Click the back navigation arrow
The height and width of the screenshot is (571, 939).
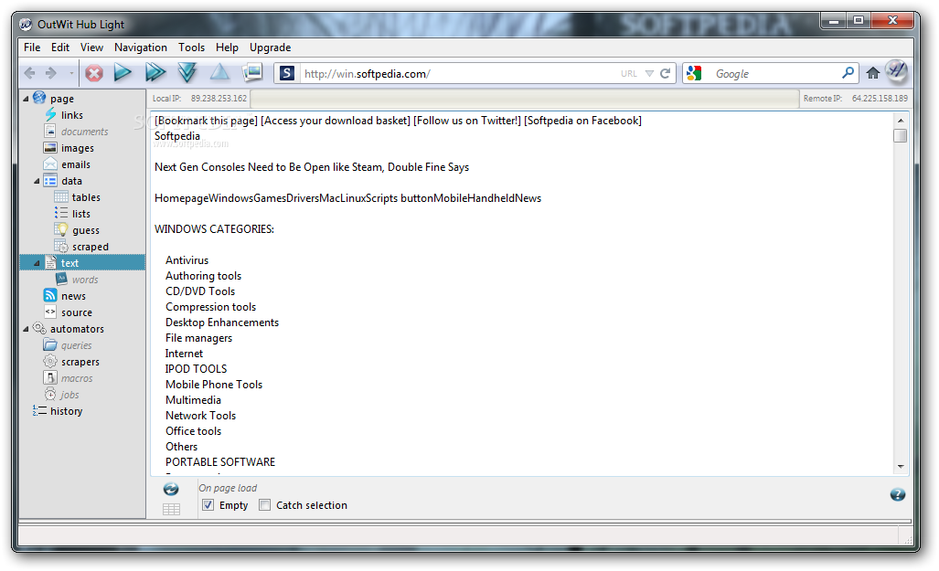click(x=30, y=74)
